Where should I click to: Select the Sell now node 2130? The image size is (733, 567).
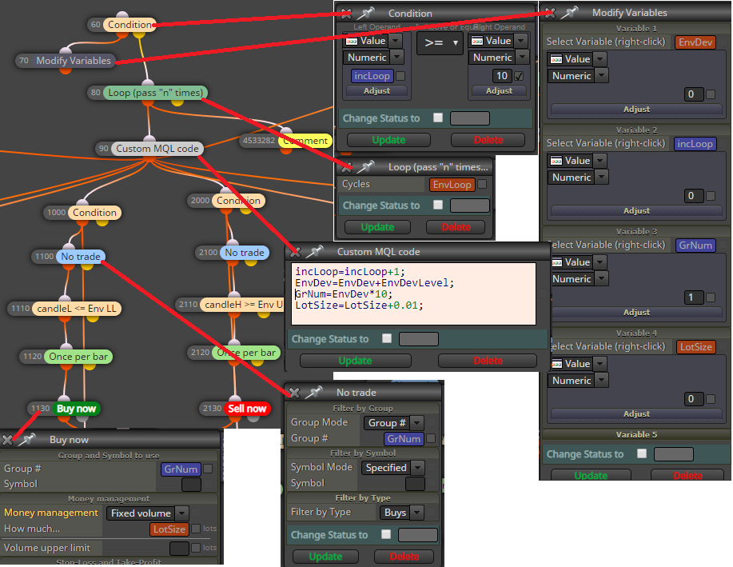tap(247, 409)
